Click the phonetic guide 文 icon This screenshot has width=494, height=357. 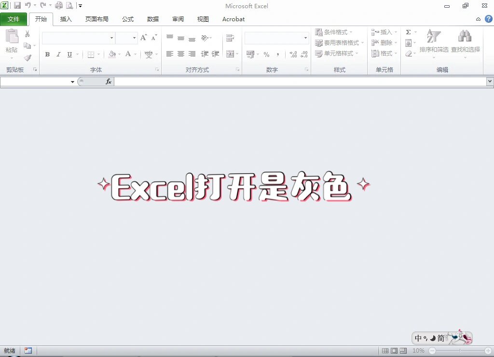(x=149, y=54)
